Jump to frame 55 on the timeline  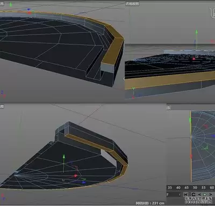tap(203, 188)
